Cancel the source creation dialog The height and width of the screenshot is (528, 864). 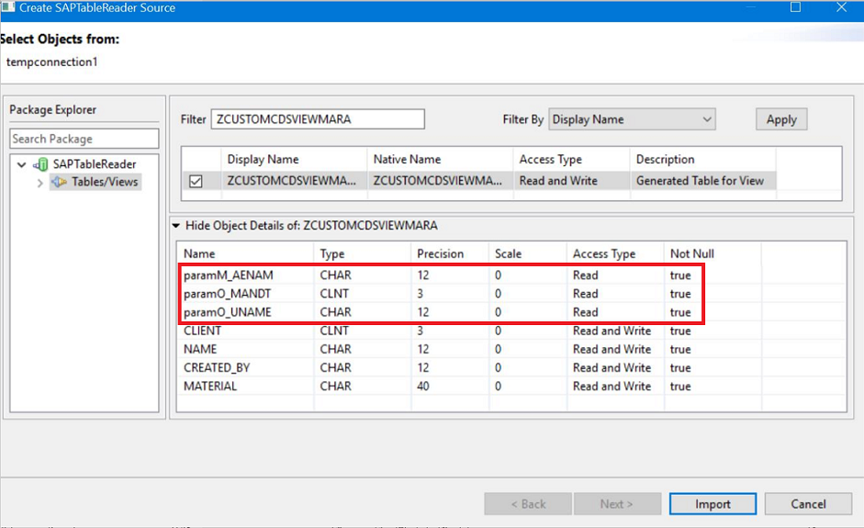tap(808, 503)
